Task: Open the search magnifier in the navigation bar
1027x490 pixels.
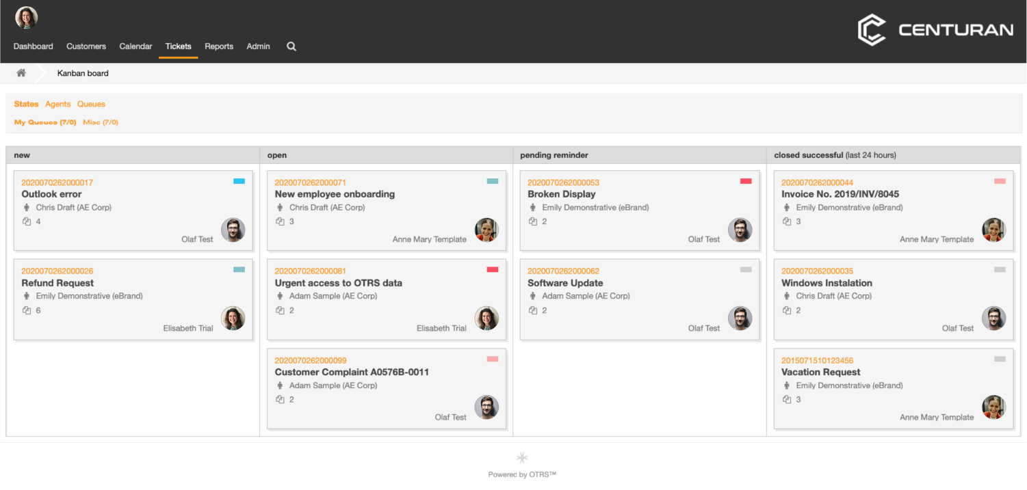Action: coord(291,46)
